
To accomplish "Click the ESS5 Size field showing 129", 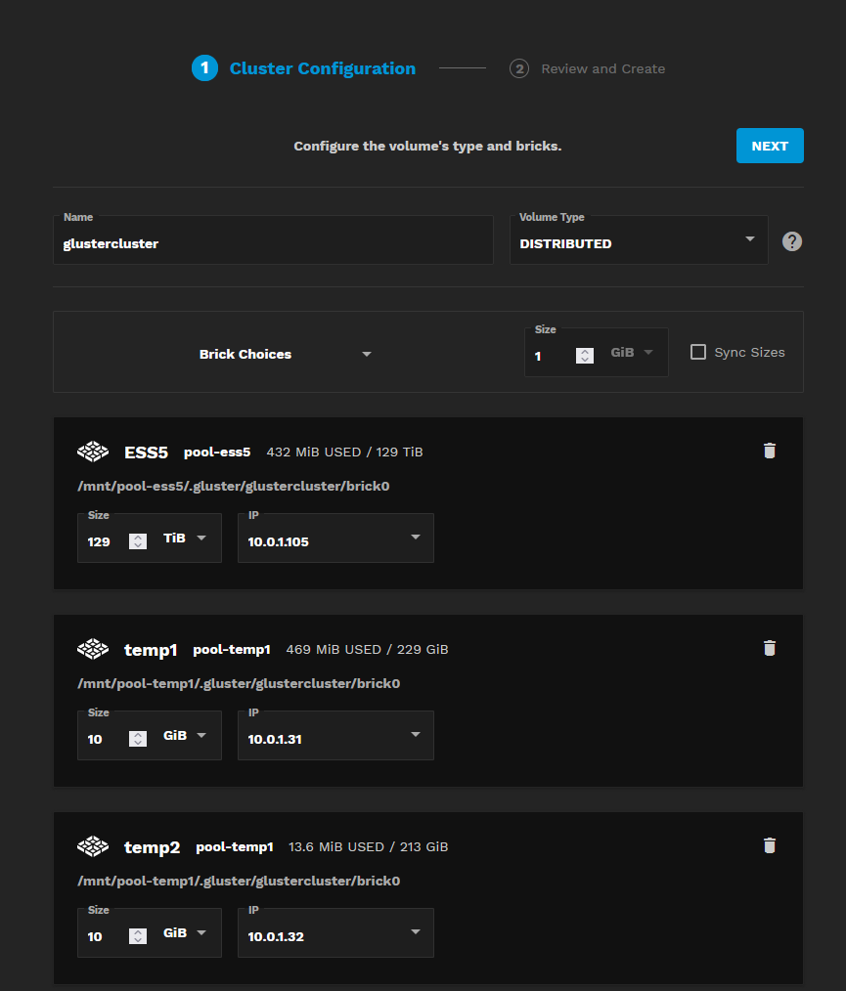I will pos(105,541).
